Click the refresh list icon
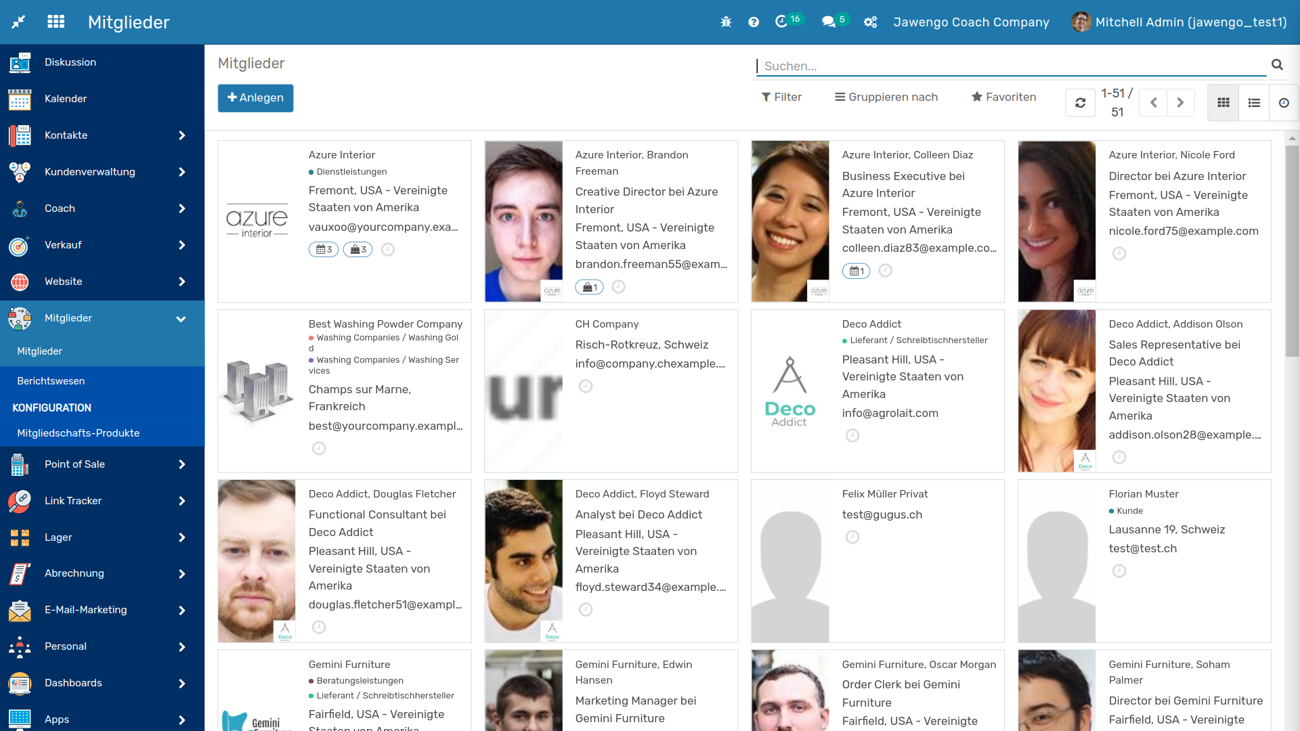This screenshot has width=1300, height=731. [x=1080, y=103]
